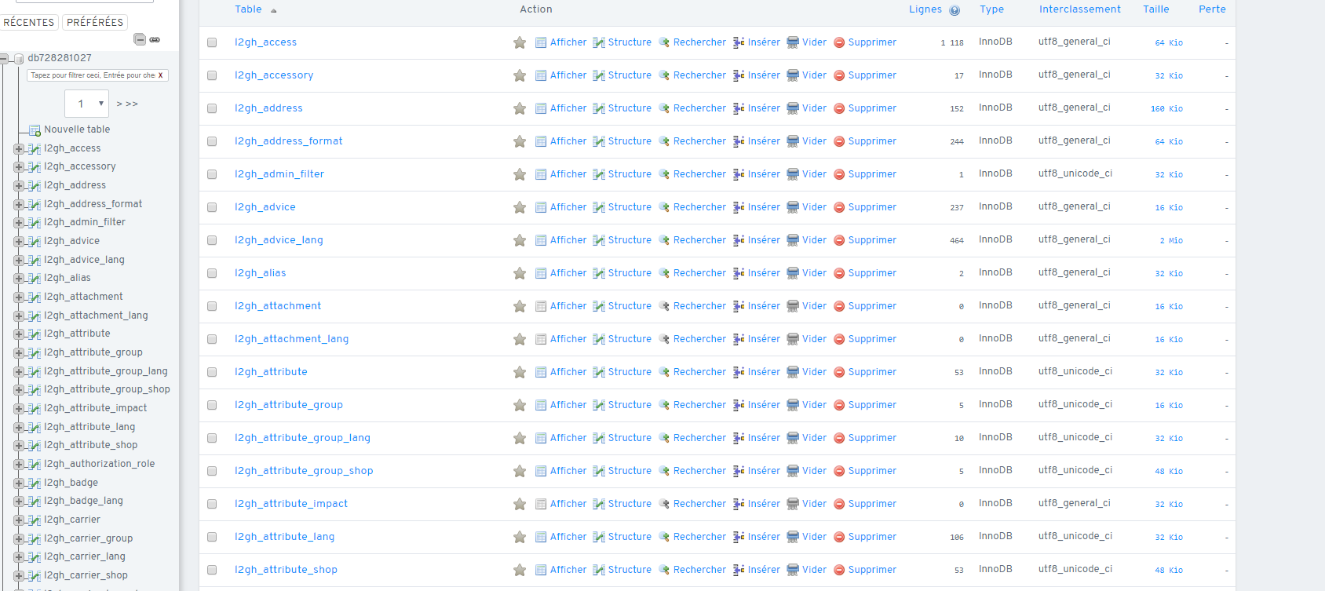The height and width of the screenshot is (591, 1325).
Task: Mark l2gh_access table as favorite star
Action: point(520,42)
